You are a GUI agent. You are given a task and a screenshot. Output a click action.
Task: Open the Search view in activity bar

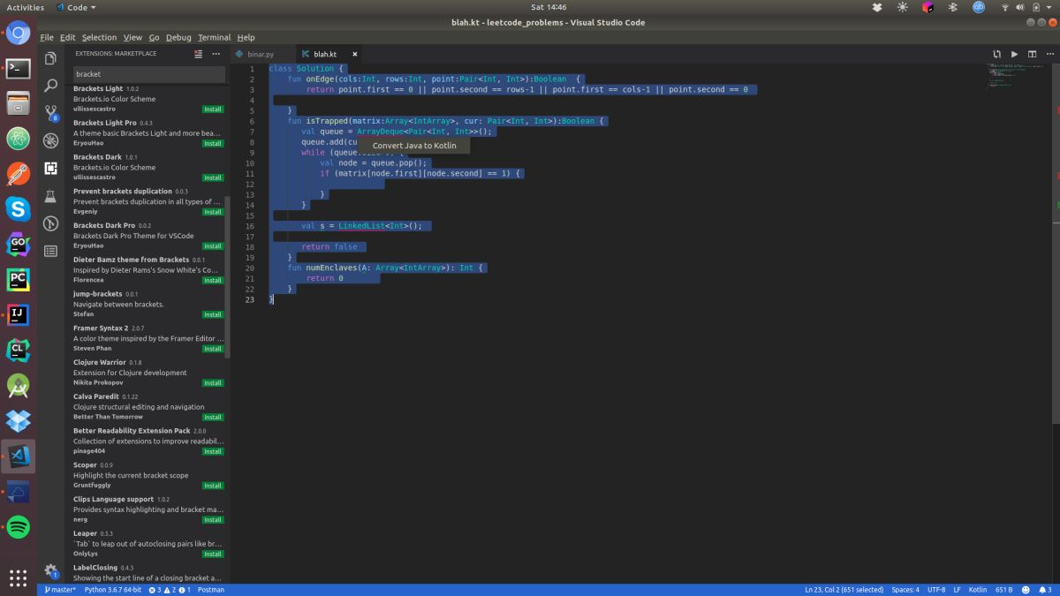click(51, 86)
